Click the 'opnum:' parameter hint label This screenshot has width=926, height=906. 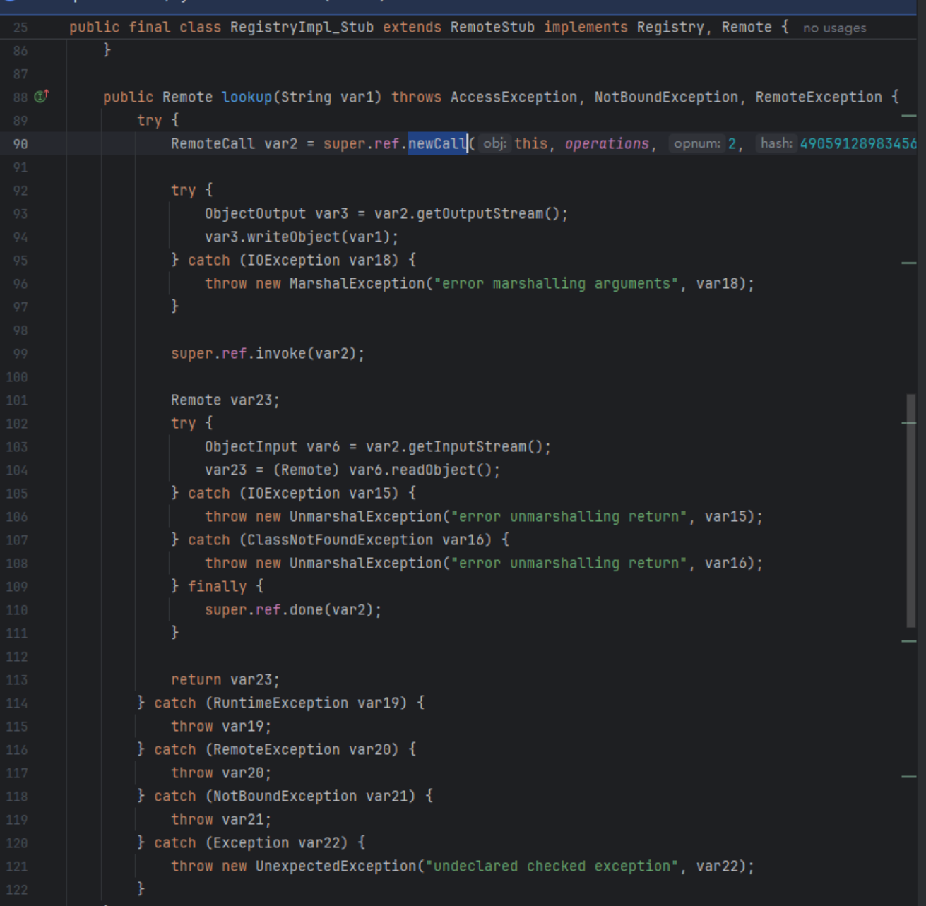696,143
